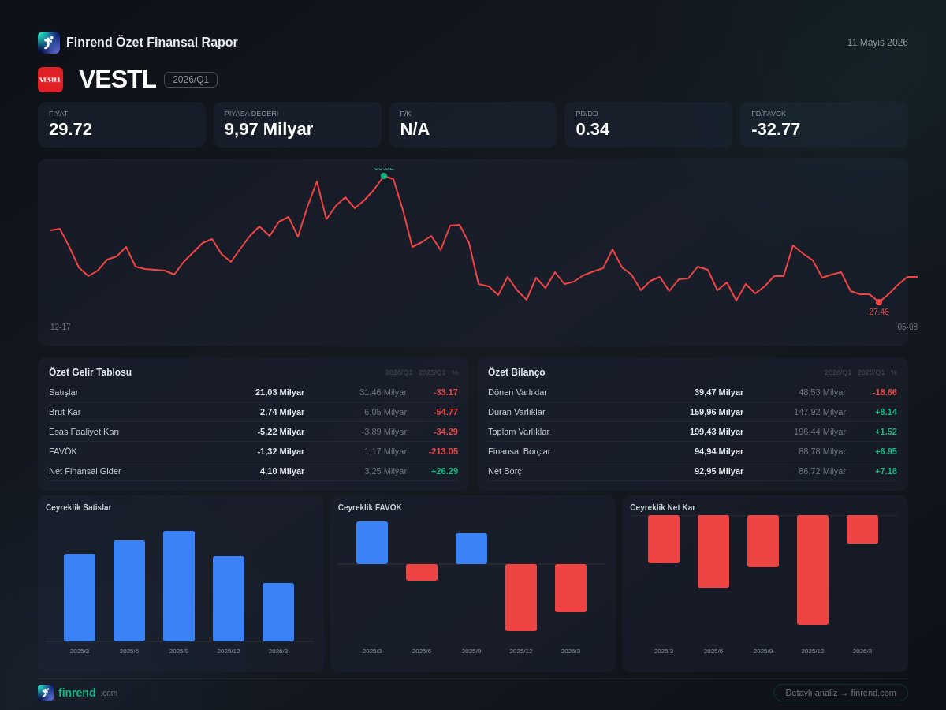Image resolution: width=946 pixels, height=710 pixels.
Task: Click the Ceyreklik Satislar chart title
Action: click(79, 507)
